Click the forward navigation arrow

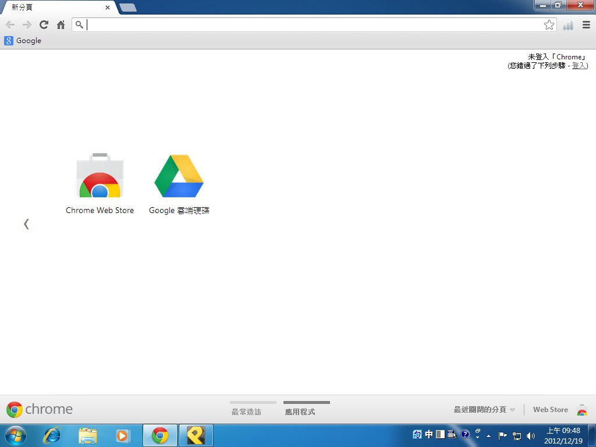(27, 25)
